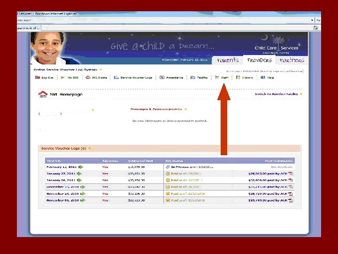Click the browser address bar field
338x254 pixels.
click(164, 20)
